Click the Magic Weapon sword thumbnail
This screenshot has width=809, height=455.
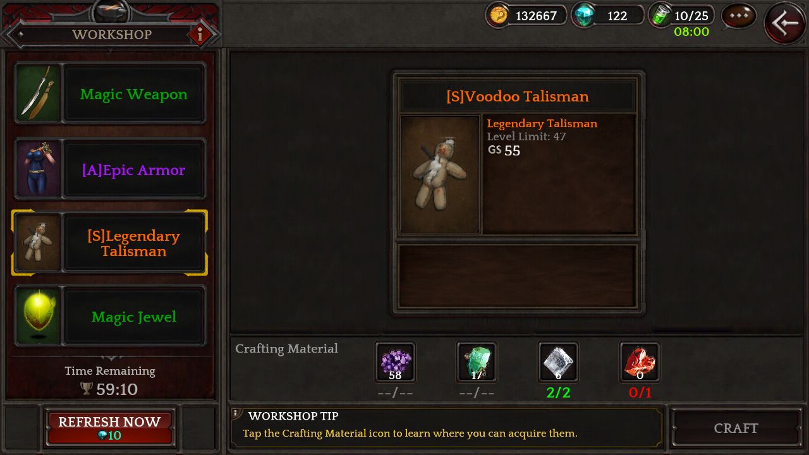click(x=38, y=94)
